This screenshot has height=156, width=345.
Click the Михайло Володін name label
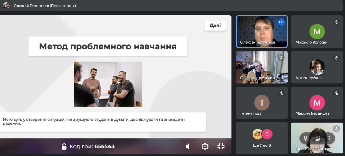[x=311, y=42]
